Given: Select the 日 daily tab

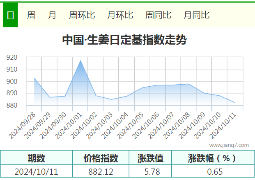Looking at the screenshot, I should pos(10,15).
